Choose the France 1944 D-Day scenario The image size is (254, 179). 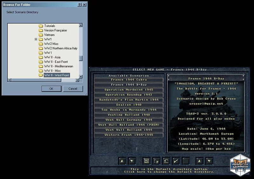point(129,85)
